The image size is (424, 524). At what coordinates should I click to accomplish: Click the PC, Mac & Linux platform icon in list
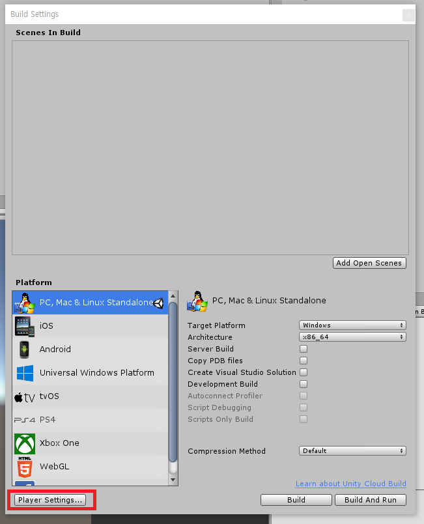tap(25, 303)
